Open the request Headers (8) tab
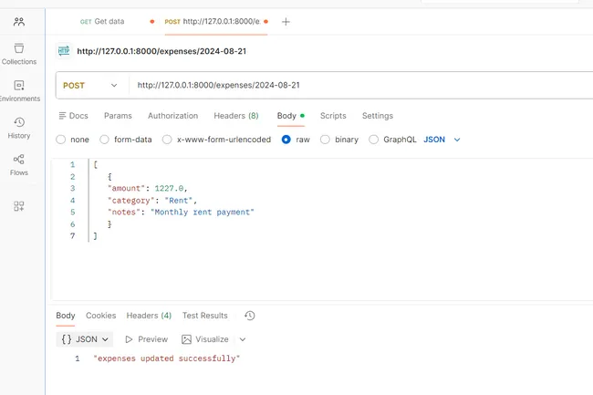Viewport: 593px width, 395px height. point(235,116)
